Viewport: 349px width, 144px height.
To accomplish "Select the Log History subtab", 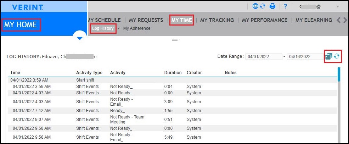I will pyautogui.click(x=103, y=28).
